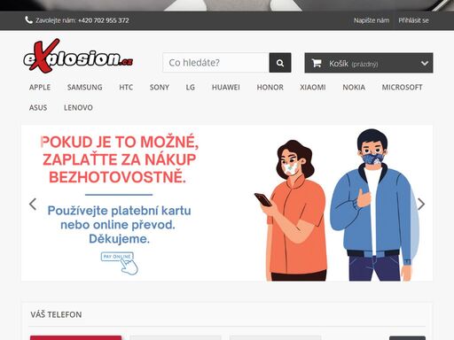Open the SAMSUNG category
Image resolution: width=454 pixels, height=340 pixels.
(x=85, y=88)
